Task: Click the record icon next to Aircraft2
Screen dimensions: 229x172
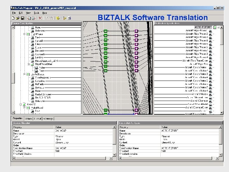Action: pos(24,104)
